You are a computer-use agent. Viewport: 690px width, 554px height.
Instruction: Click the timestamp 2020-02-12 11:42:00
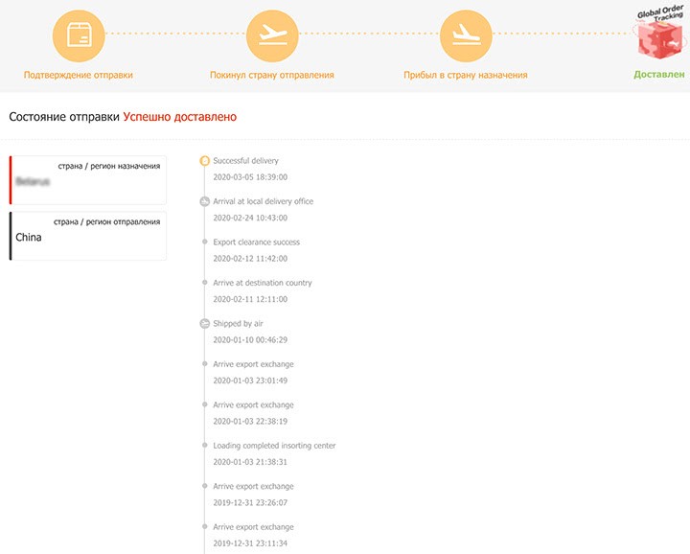pyautogui.click(x=250, y=258)
